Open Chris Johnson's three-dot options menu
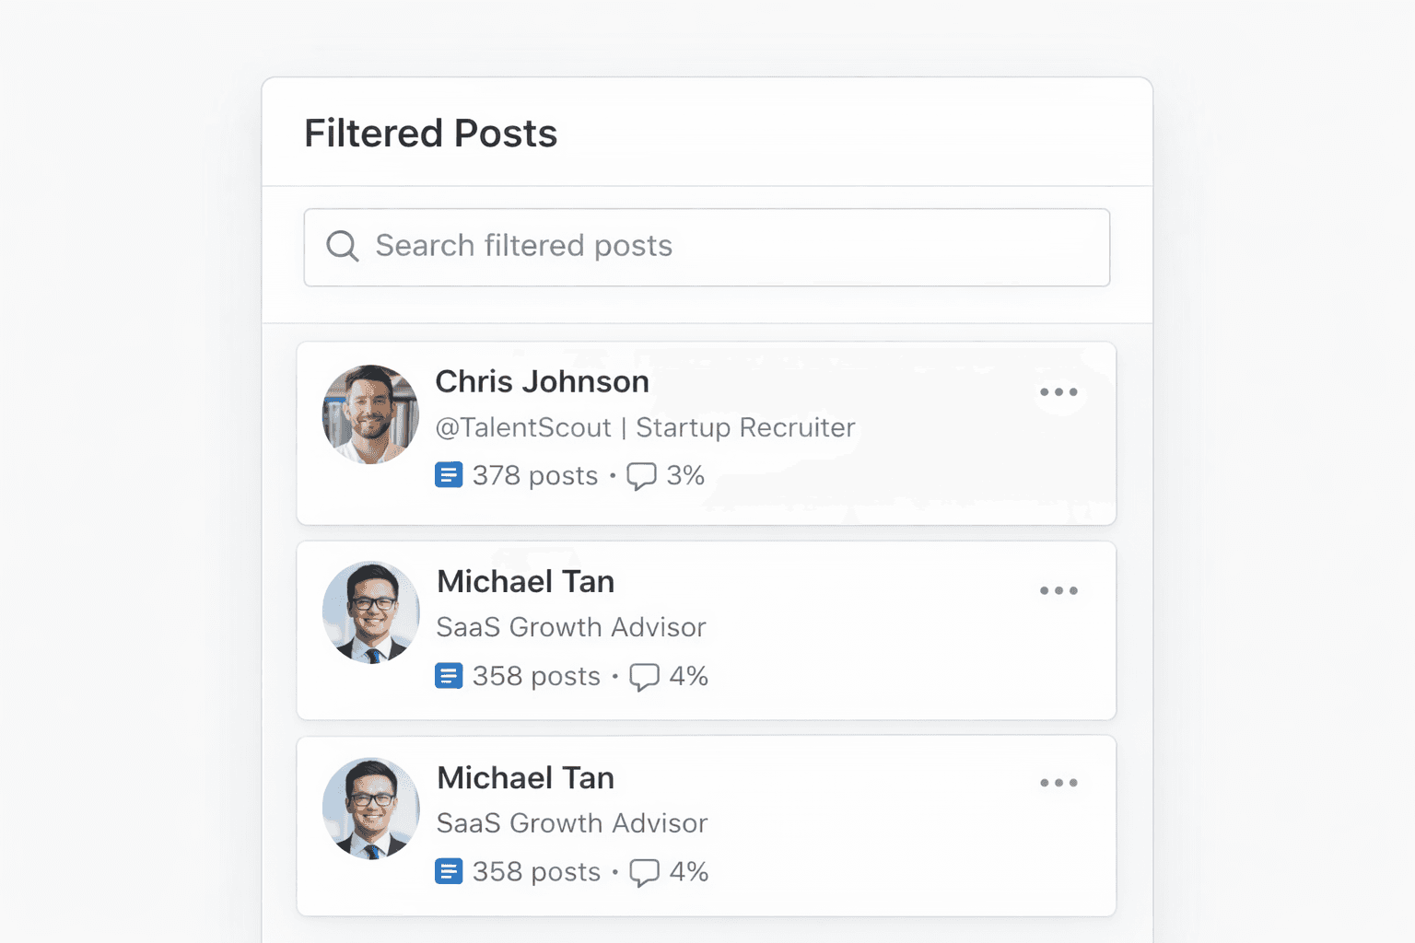The image size is (1415, 943). click(1058, 392)
